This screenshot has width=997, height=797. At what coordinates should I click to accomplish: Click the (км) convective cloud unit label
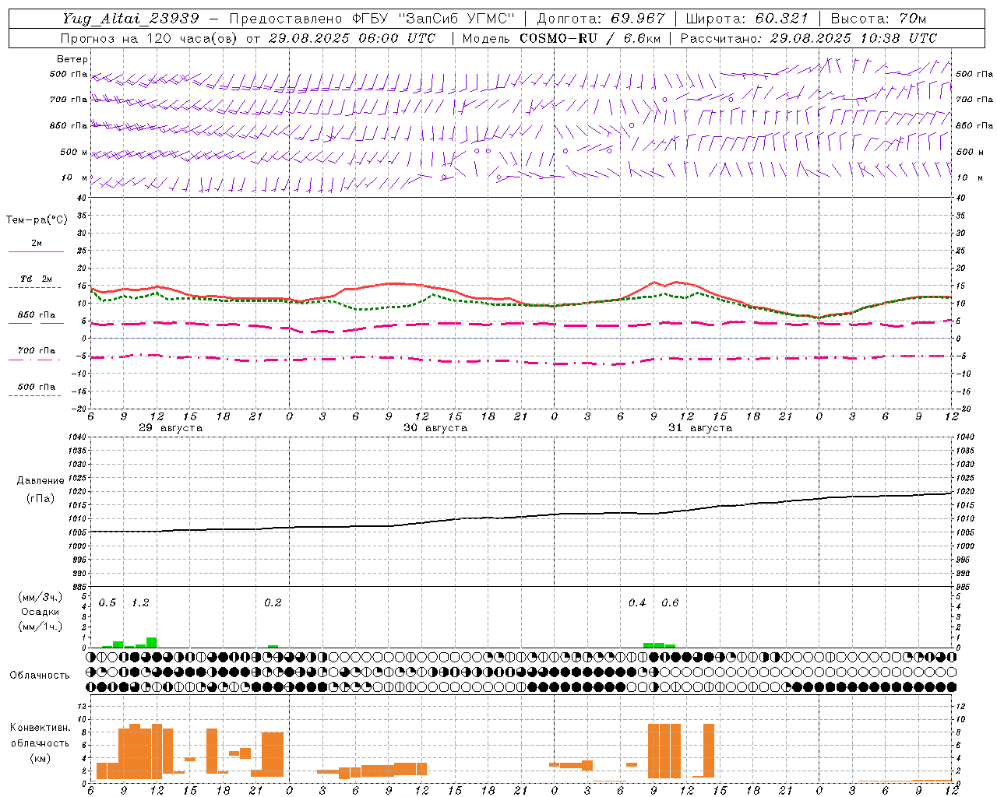point(41,758)
